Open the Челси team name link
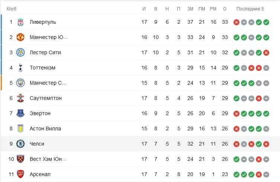 [x=37, y=144]
